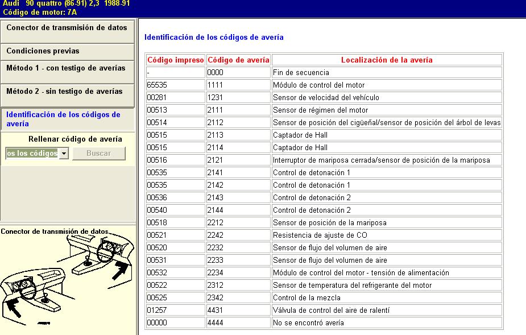Screen dimensions: 526x335
Task: Select fault code 2142
Action: tap(238, 185)
